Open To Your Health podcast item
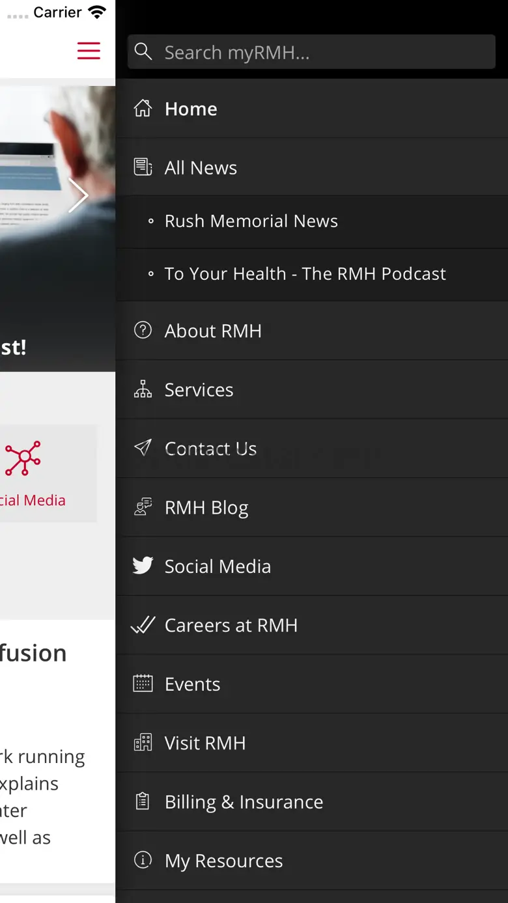Viewport: 508px width, 903px height. click(305, 274)
